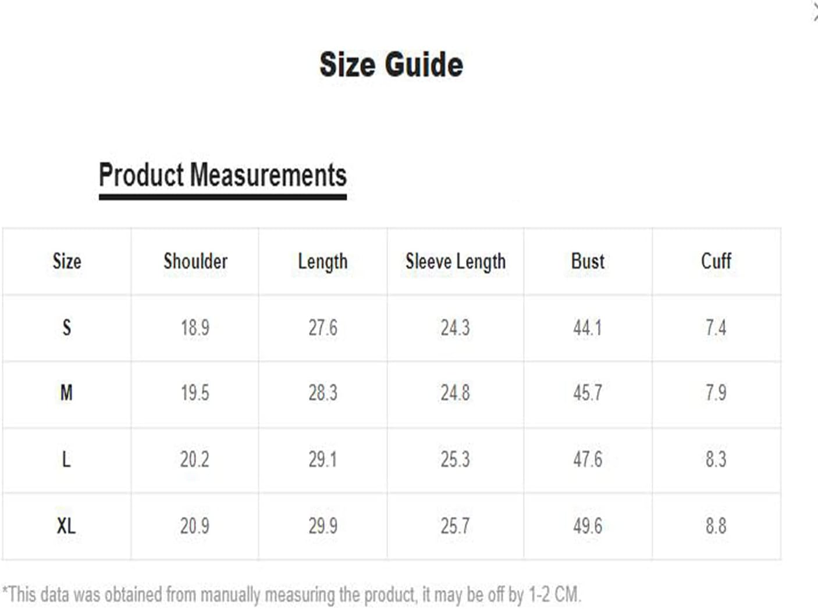
Task: Click the Product Measurements heading
Action: point(222,175)
